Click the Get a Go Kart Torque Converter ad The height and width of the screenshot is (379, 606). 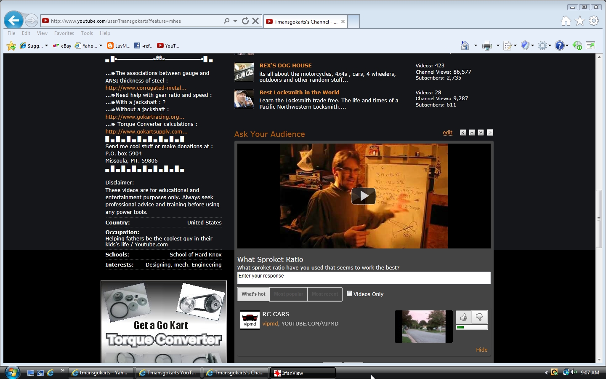(164, 322)
